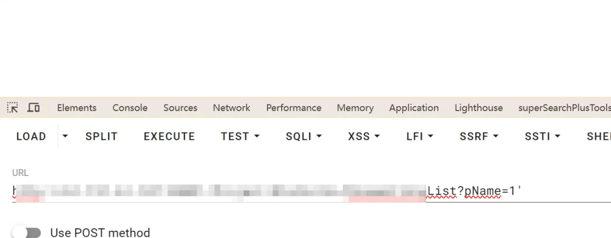The image size is (611, 238).
Task: Expand the SQLI payload menu
Action: [x=304, y=136]
